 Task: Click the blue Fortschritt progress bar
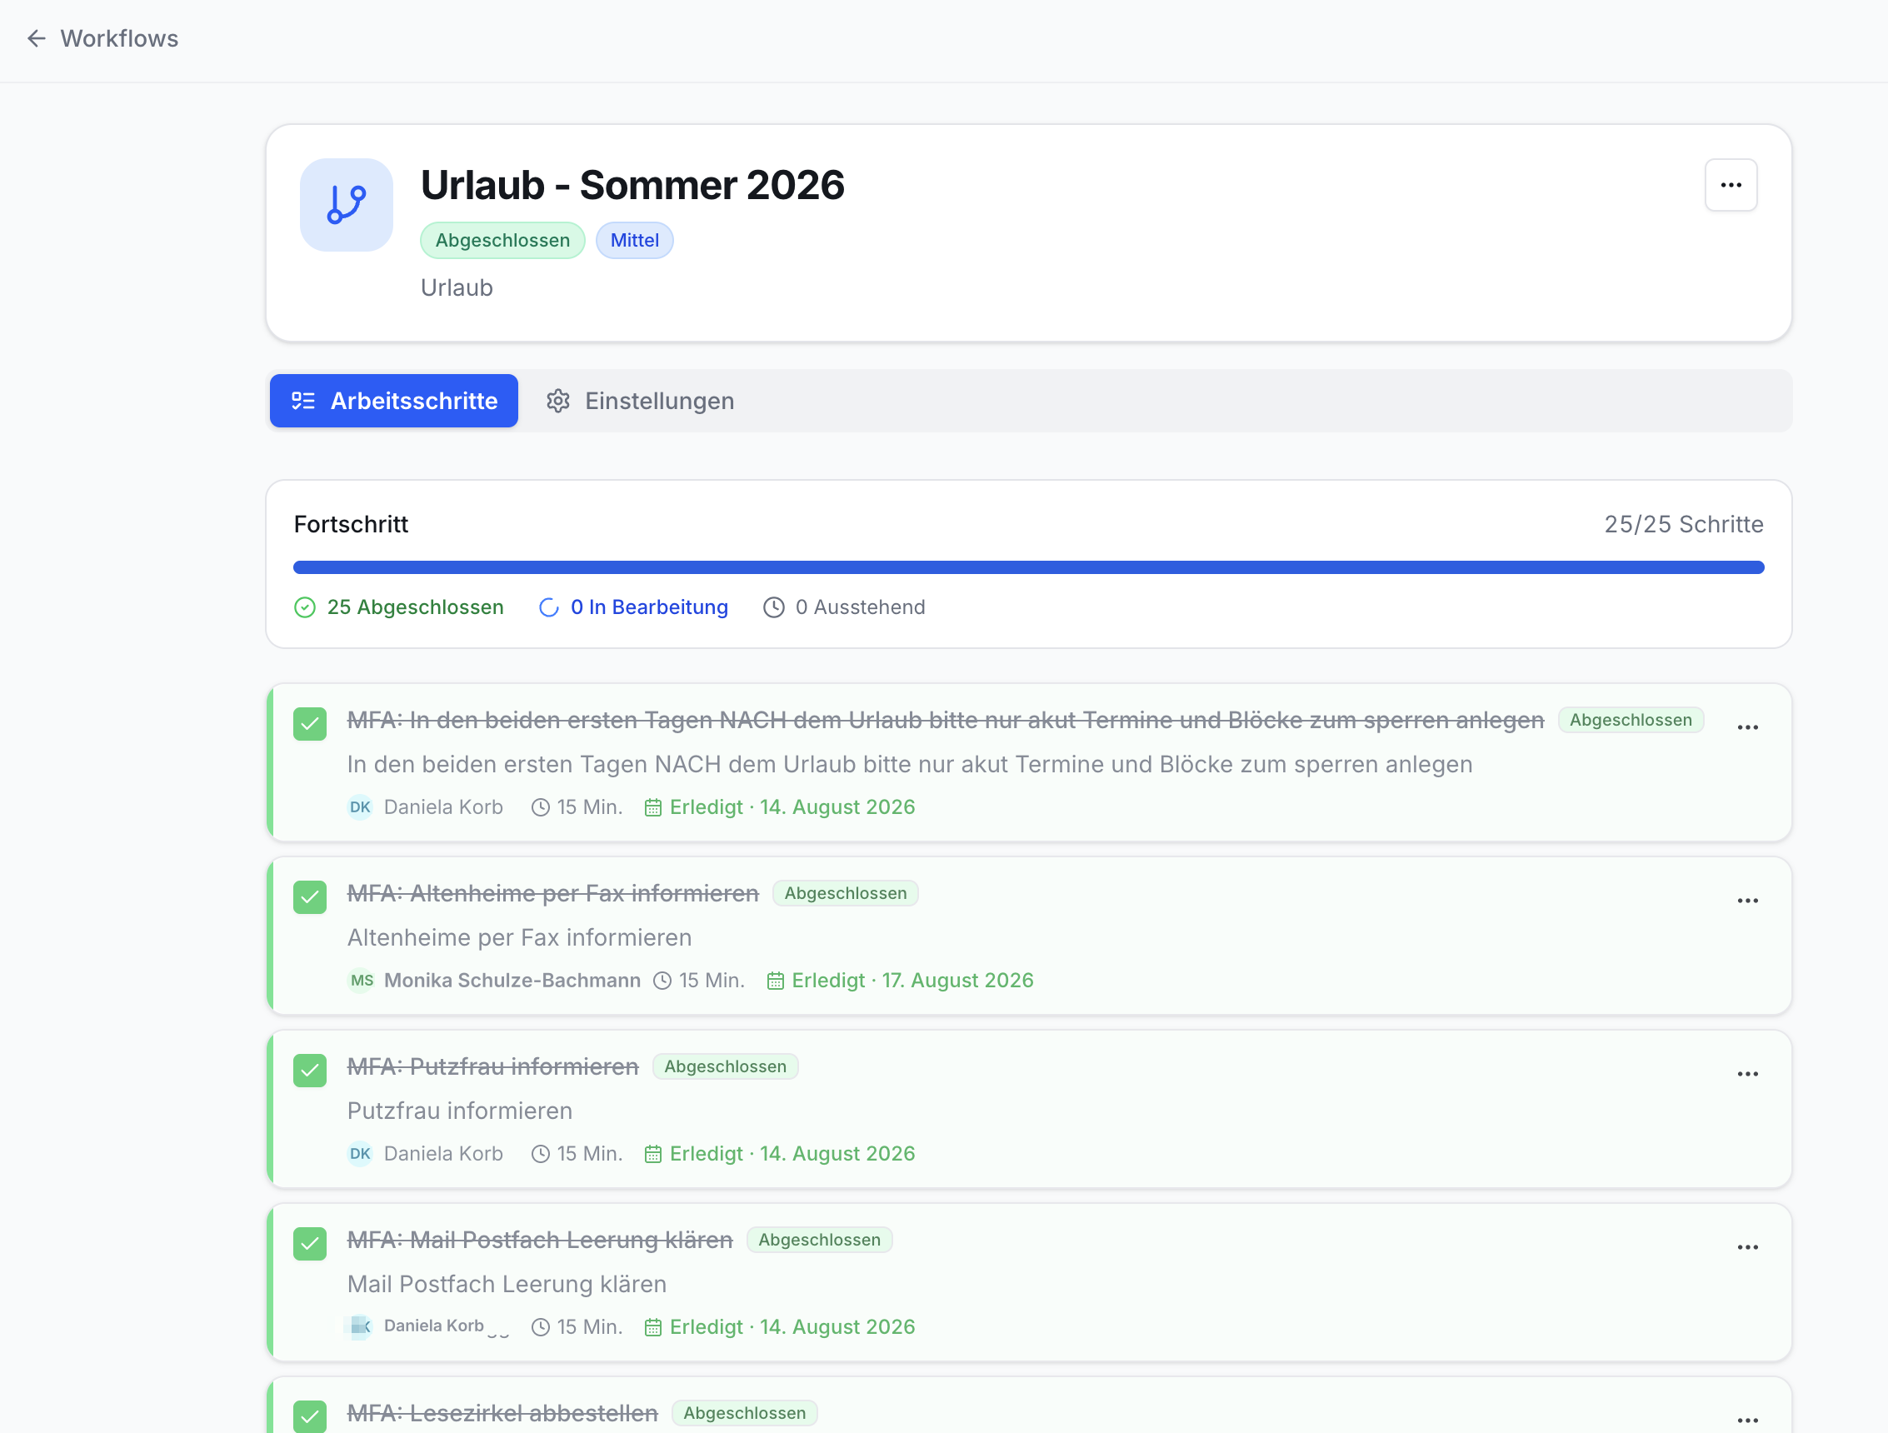(1028, 567)
